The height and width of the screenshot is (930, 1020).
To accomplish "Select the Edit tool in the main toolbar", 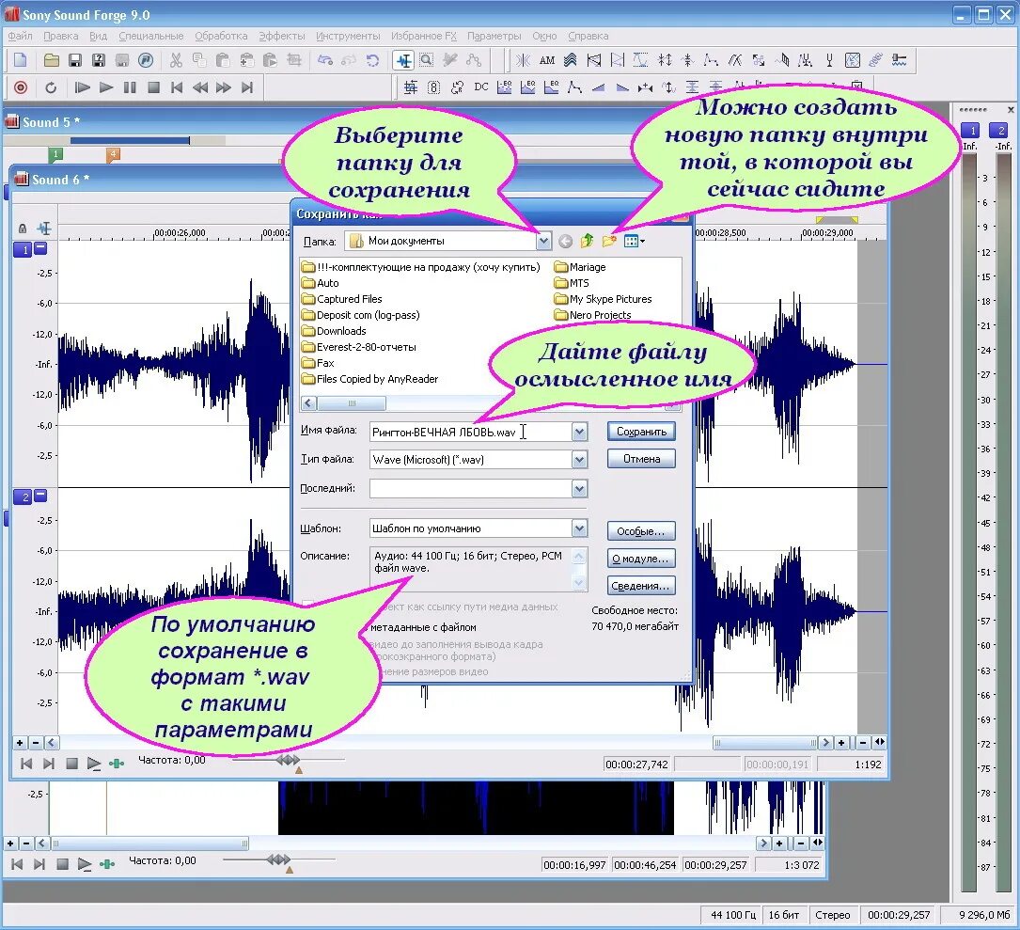I will point(403,60).
